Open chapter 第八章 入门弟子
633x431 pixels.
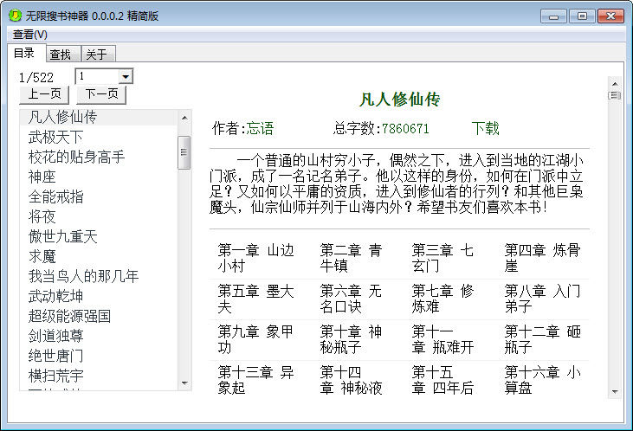pos(542,299)
